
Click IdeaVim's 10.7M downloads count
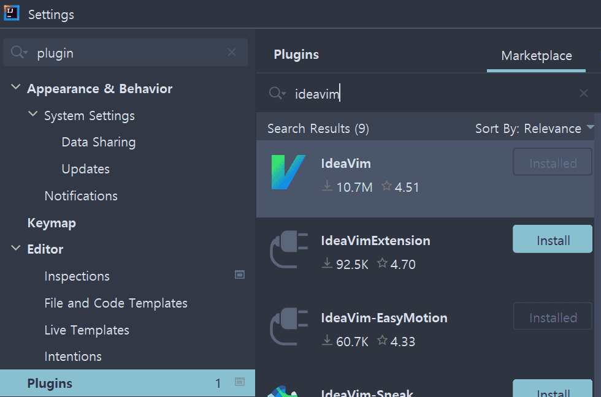click(x=347, y=187)
